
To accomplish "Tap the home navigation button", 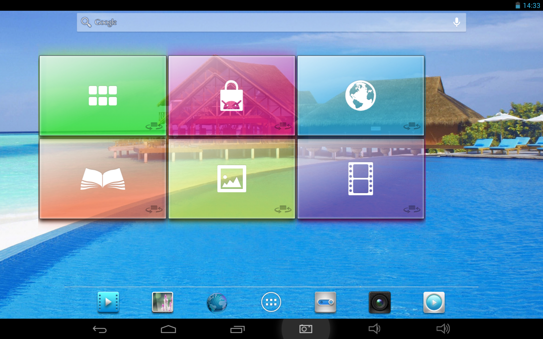I will pos(169,329).
